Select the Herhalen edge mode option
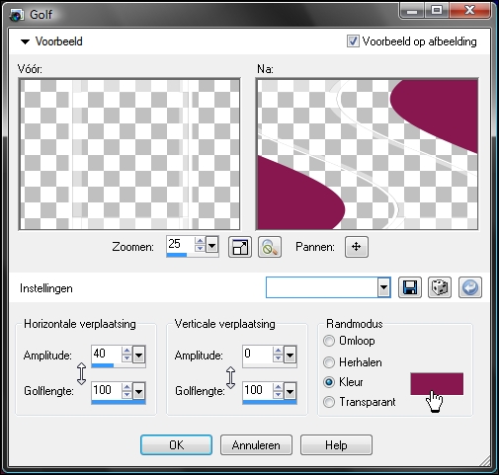 click(x=352, y=362)
